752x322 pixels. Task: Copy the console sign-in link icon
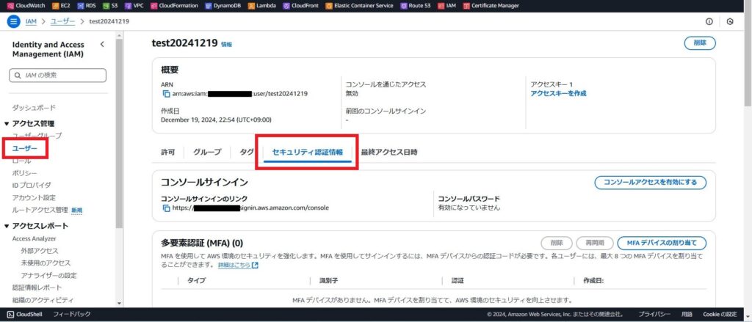166,208
